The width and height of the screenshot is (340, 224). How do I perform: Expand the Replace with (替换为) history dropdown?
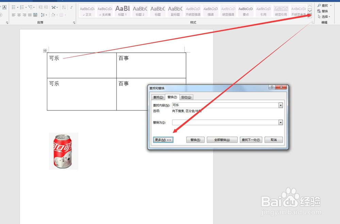(280, 122)
